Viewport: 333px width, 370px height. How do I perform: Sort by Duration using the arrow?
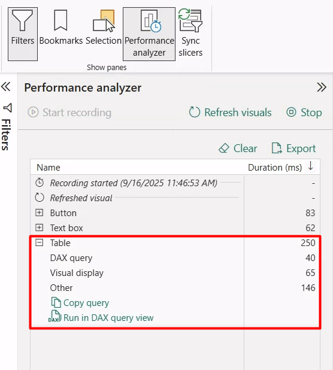[311, 166]
